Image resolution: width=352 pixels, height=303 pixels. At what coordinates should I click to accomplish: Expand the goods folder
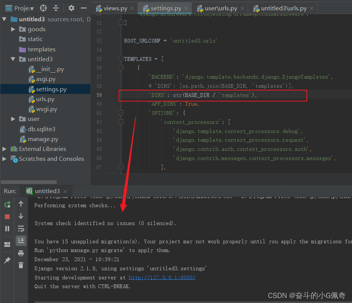click(x=13, y=29)
